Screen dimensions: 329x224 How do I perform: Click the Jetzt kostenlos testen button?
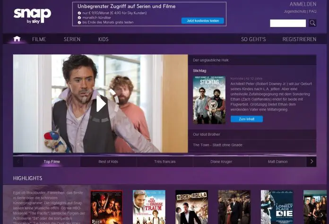click(x=202, y=21)
